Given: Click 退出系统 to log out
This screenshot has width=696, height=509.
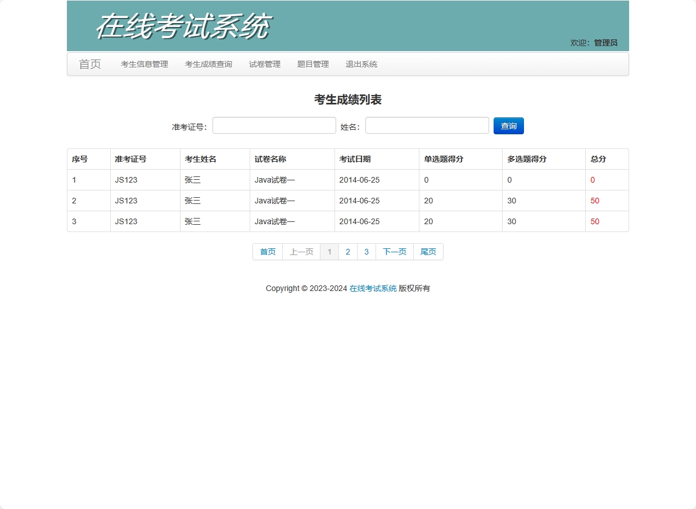Looking at the screenshot, I should (361, 64).
